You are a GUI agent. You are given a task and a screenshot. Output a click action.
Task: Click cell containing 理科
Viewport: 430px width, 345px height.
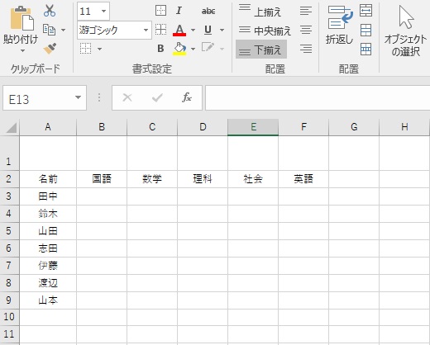tap(203, 179)
